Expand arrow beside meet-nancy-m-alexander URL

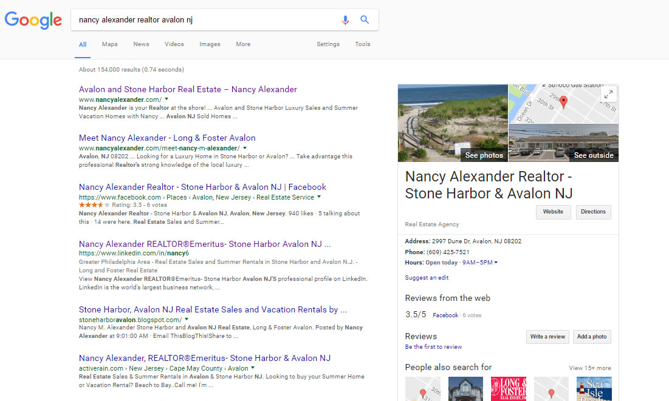(244, 148)
